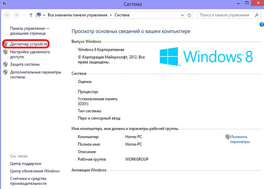
Task: Click the Процессор: label
Action: coord(88,92)
